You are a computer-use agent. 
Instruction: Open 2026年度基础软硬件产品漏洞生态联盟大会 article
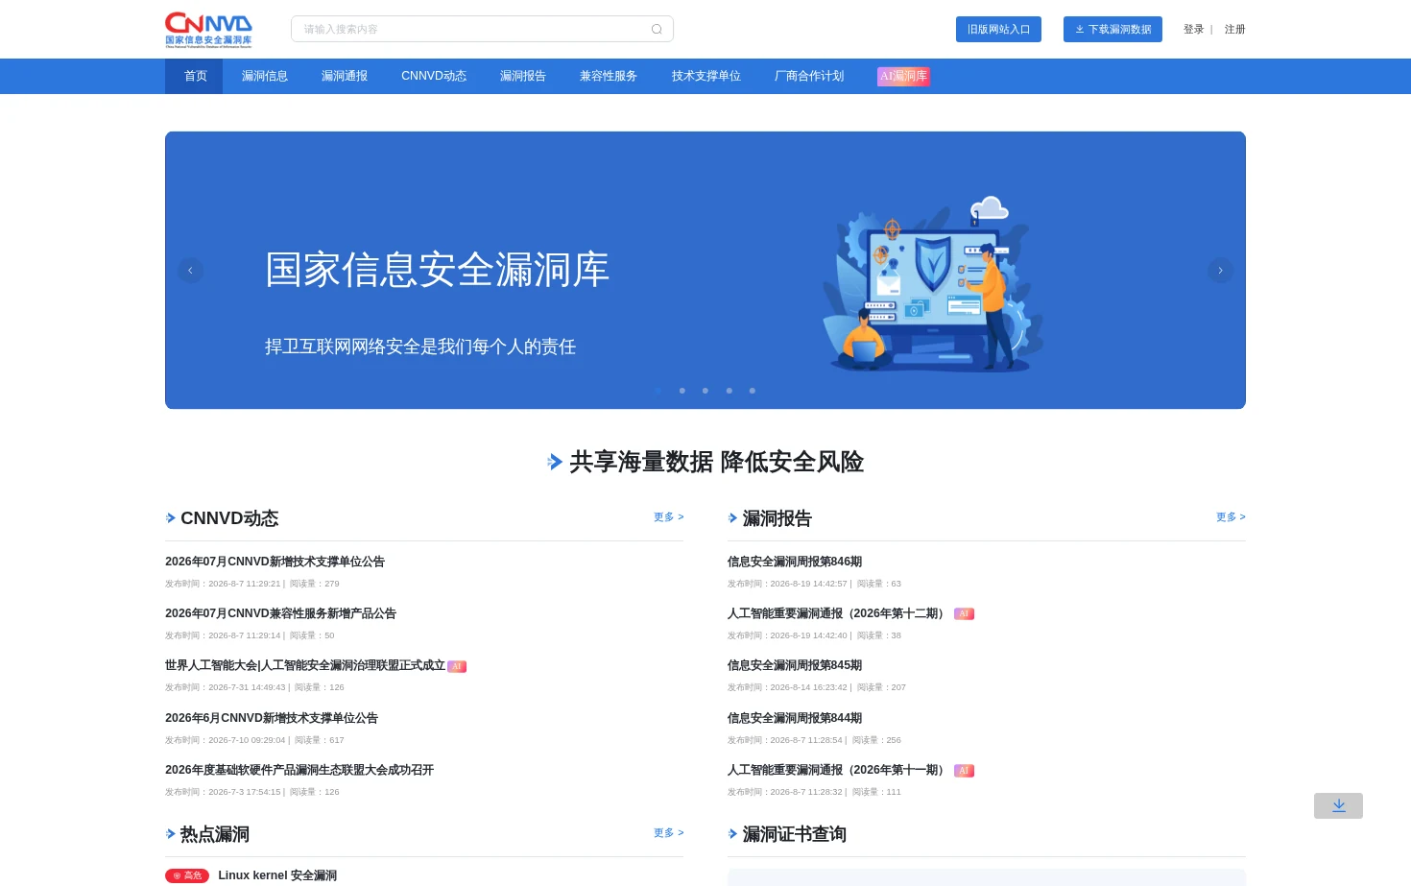point(299,770)
